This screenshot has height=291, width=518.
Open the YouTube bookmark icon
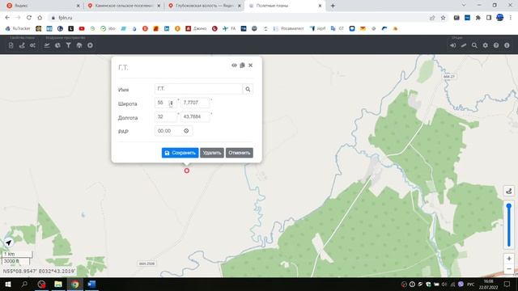[82, 29]
